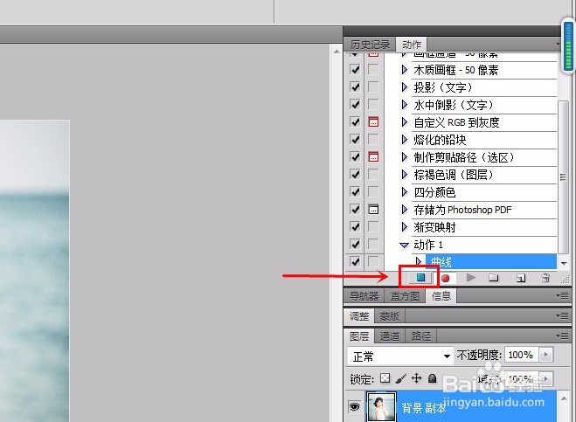The image size is (576, 422).
Task: Select the 图层 tab
Action: (359, 336)
